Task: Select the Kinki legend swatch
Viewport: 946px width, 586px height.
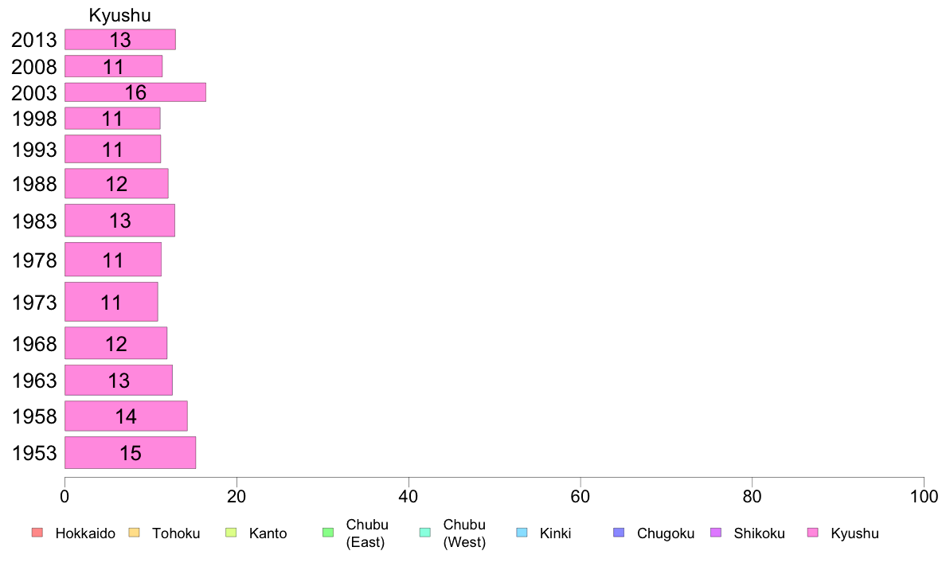Action: coord(522,533)
